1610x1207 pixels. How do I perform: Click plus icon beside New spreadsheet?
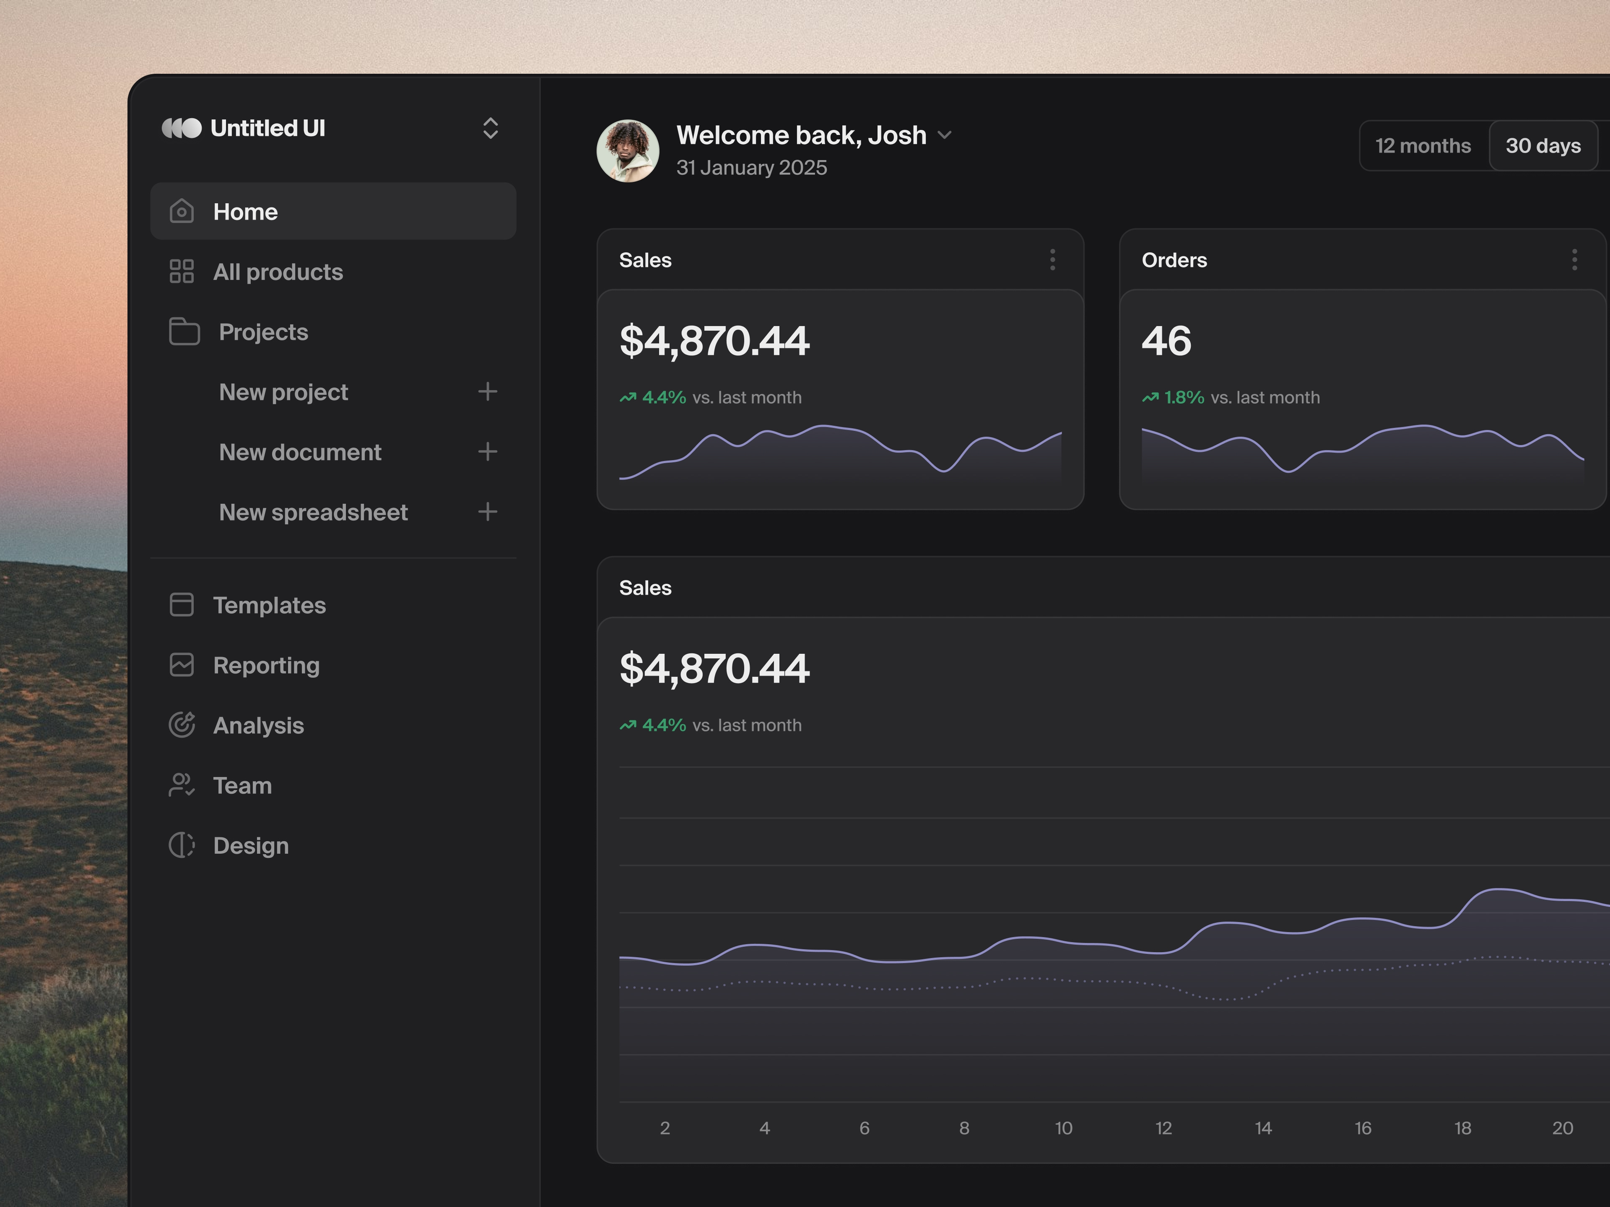pos(488,512)
